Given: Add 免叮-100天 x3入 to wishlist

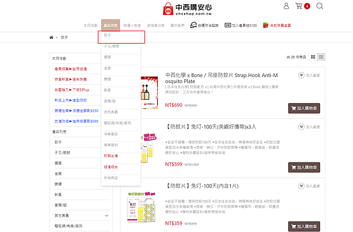Looking at the screenshot, I should [x=309, y=127].
